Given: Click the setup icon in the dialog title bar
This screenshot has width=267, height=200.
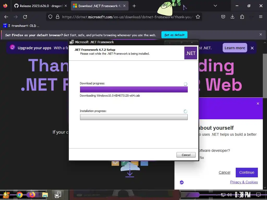Looking at the screenshot, I should tap(72, 42).
